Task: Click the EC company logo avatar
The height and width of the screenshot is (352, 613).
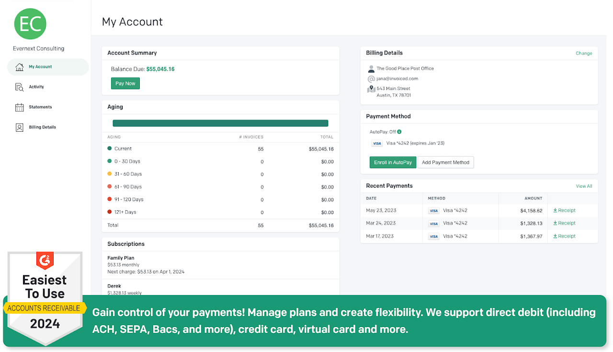Action: (30, 24)
